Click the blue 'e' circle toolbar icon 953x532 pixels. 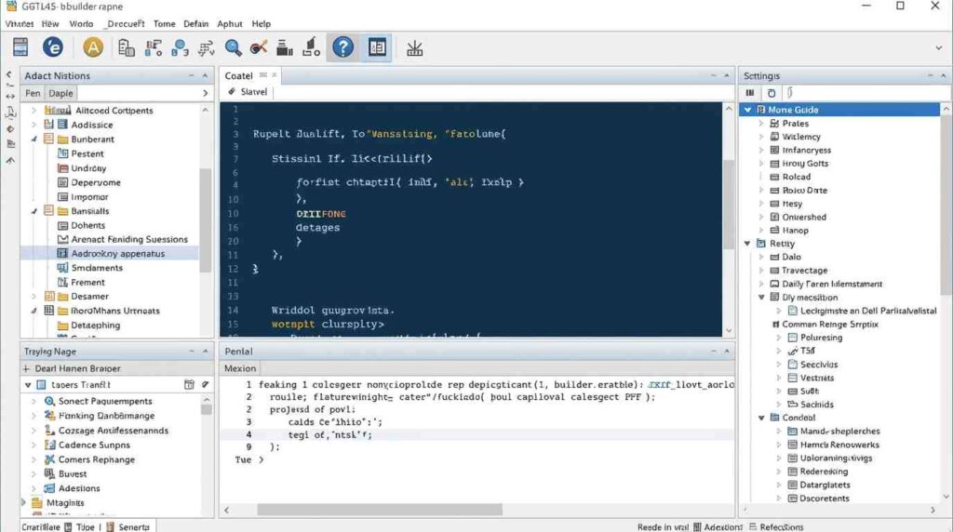pos(53,47)
